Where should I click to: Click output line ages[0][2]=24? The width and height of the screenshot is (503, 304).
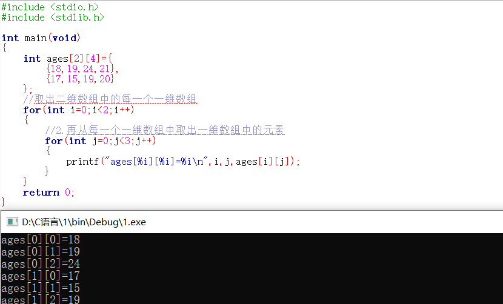pyautogui.click(x=41, y=264)
